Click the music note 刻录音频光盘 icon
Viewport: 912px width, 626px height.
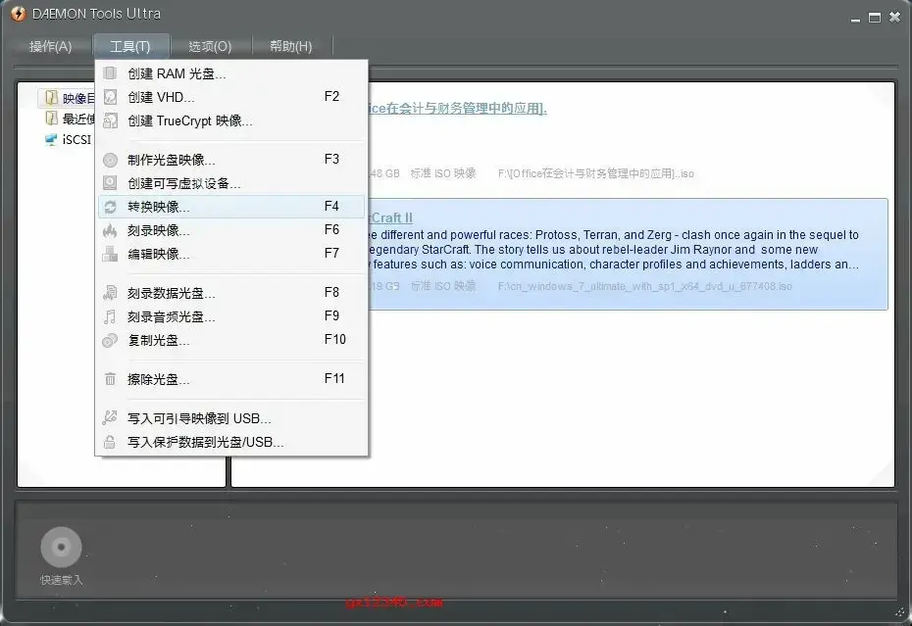point(110,316)
